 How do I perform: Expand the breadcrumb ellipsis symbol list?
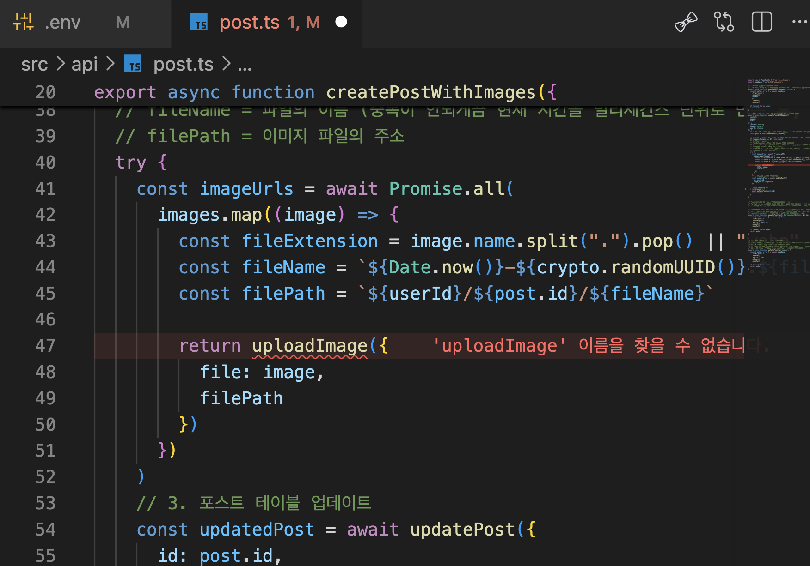245,66
